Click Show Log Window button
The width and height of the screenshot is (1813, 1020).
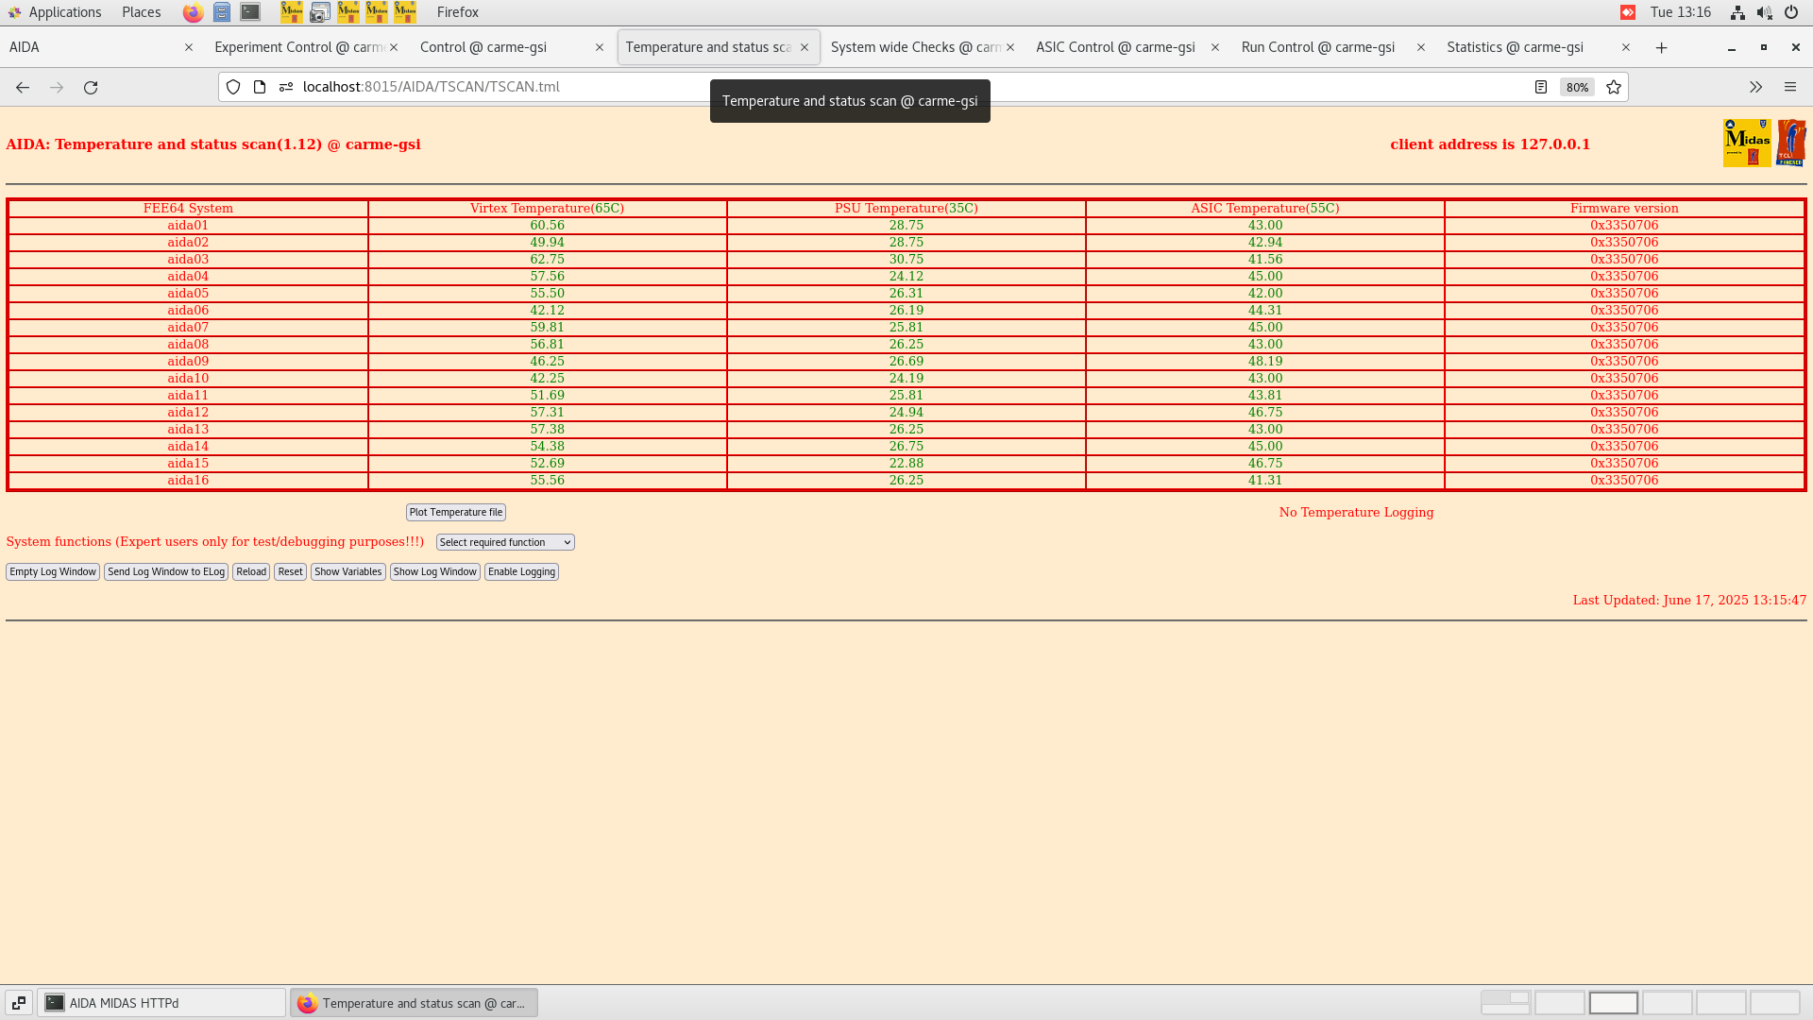[x=434, y=571]
